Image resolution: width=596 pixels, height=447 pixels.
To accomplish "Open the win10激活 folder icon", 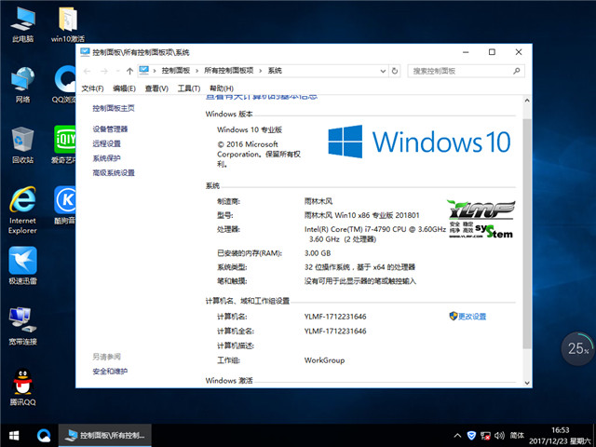I will click(x=68, y=23).
